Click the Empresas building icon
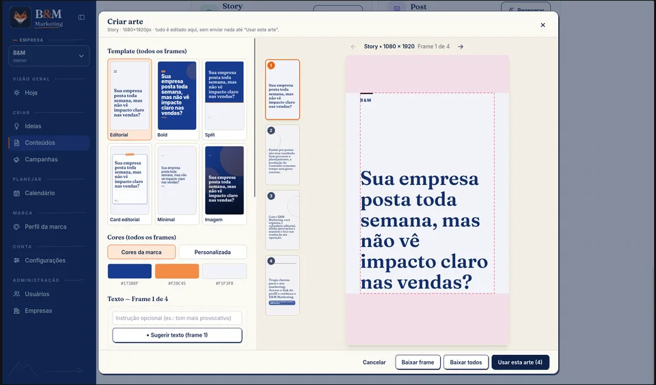 16,311
